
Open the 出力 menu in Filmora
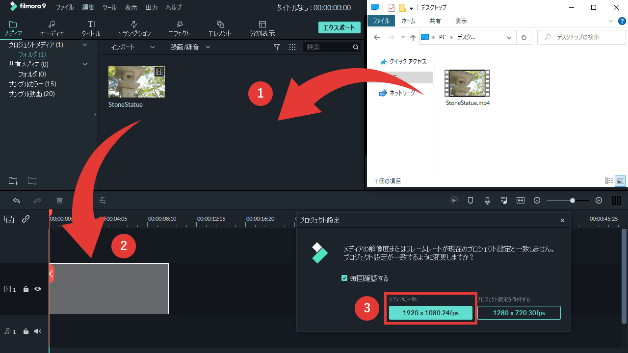pos(152,7)
